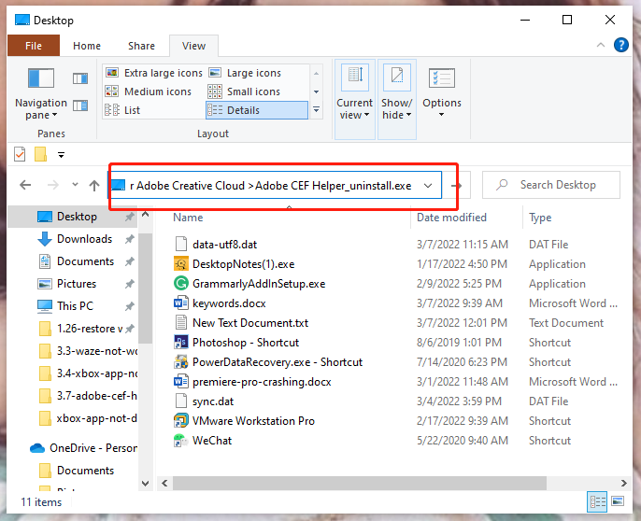The height and width of the screenshot is (521, 641).
Task: Sort by Type column header
Action: pos(540,218)
